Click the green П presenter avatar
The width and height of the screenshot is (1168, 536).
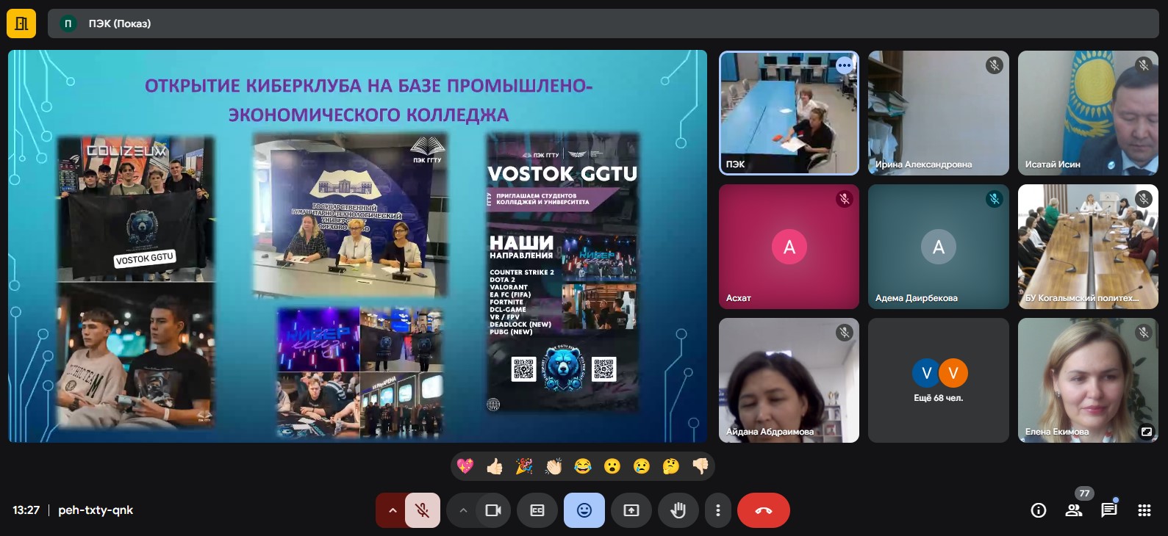click(x=68, y=23)
